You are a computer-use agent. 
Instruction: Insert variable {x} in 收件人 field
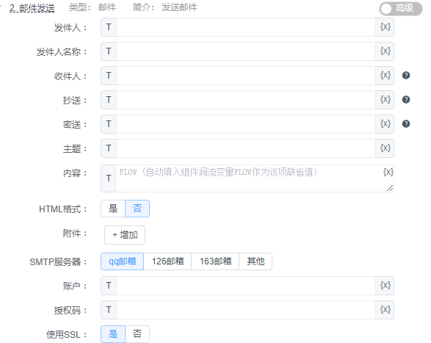click(x=385, y=76)
